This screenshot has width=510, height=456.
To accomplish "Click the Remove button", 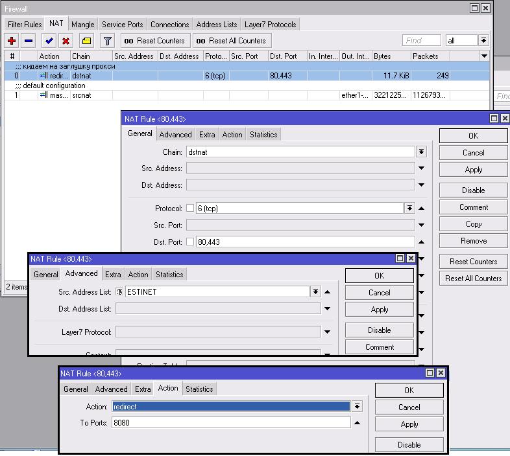I will [x=473, y=241].
